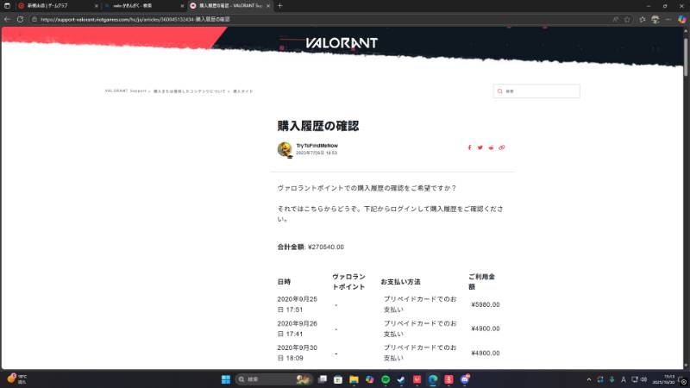
Task: Share the article on Twitter
Action: click(480, 147)
